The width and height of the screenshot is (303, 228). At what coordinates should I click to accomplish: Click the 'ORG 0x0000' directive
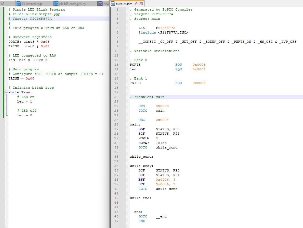click(153, 106)
